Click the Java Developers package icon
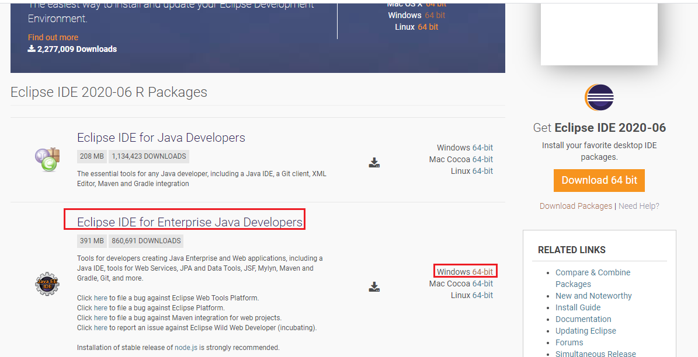This screenshot has width=698, height=357. [47, 160]
